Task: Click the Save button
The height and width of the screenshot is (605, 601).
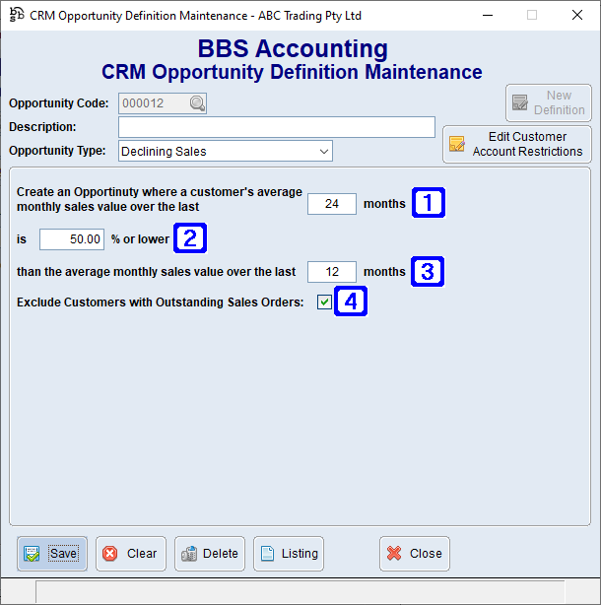Action: pos(52,554)
